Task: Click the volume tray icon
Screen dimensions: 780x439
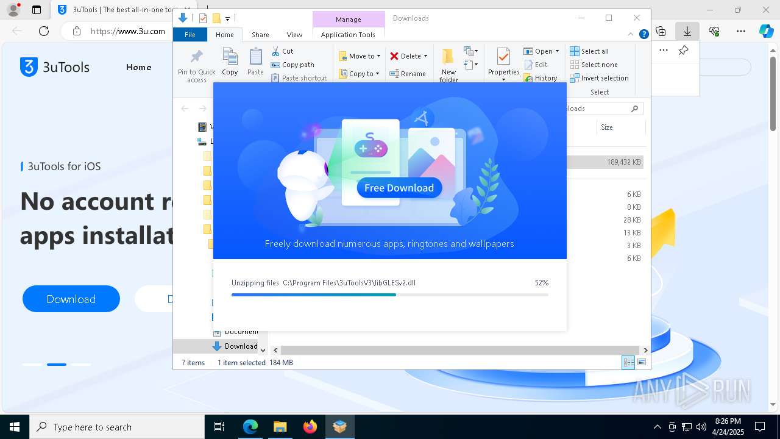Action: click(x=701, y=427)
